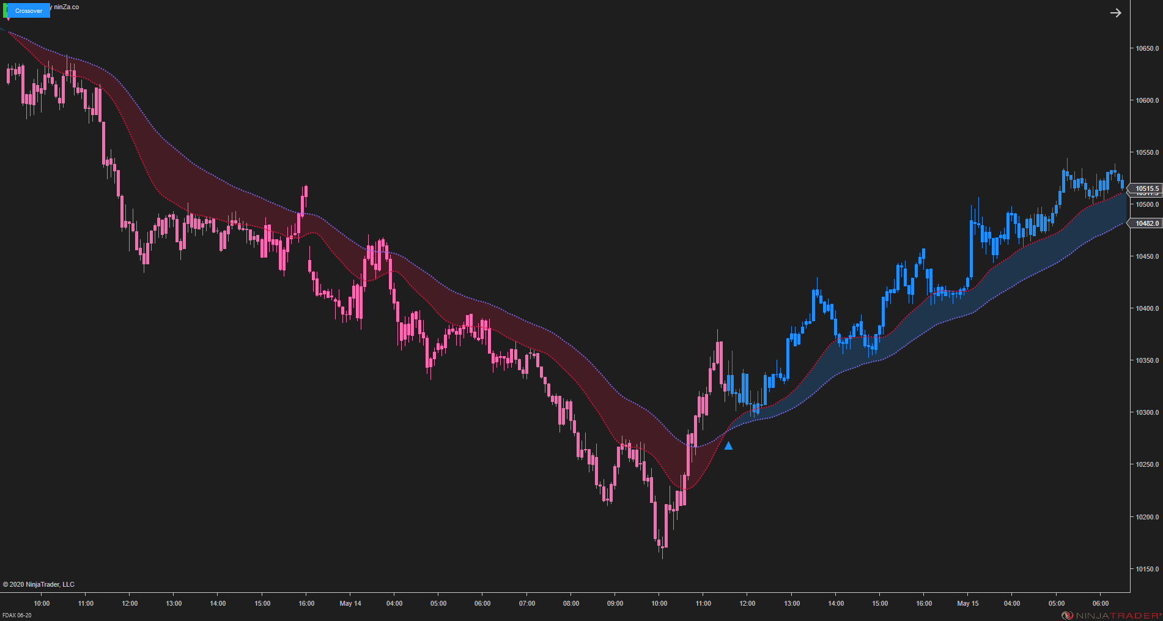1163x621 pixels.
Task: Expand the May 15 session divider
Action: tap(968, 603)
